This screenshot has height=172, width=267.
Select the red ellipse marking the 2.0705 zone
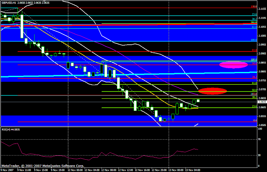(x=212, y=91)
